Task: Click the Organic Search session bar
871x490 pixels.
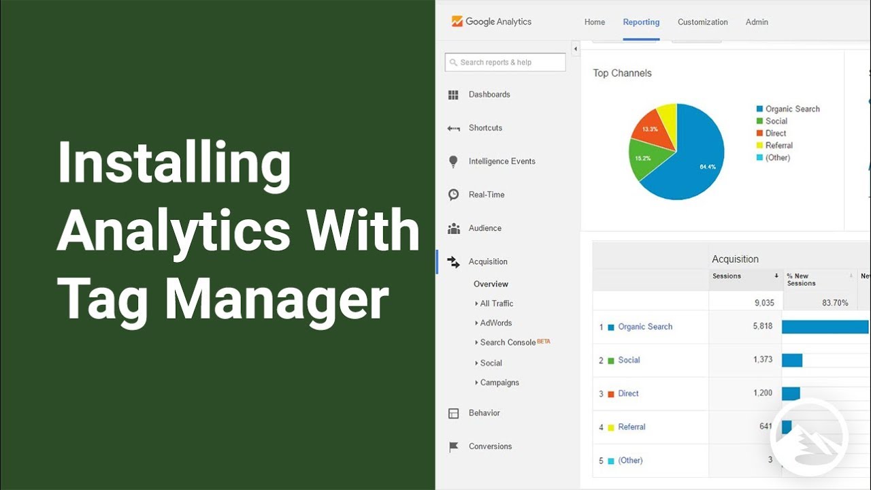Action: pos(825,327)
